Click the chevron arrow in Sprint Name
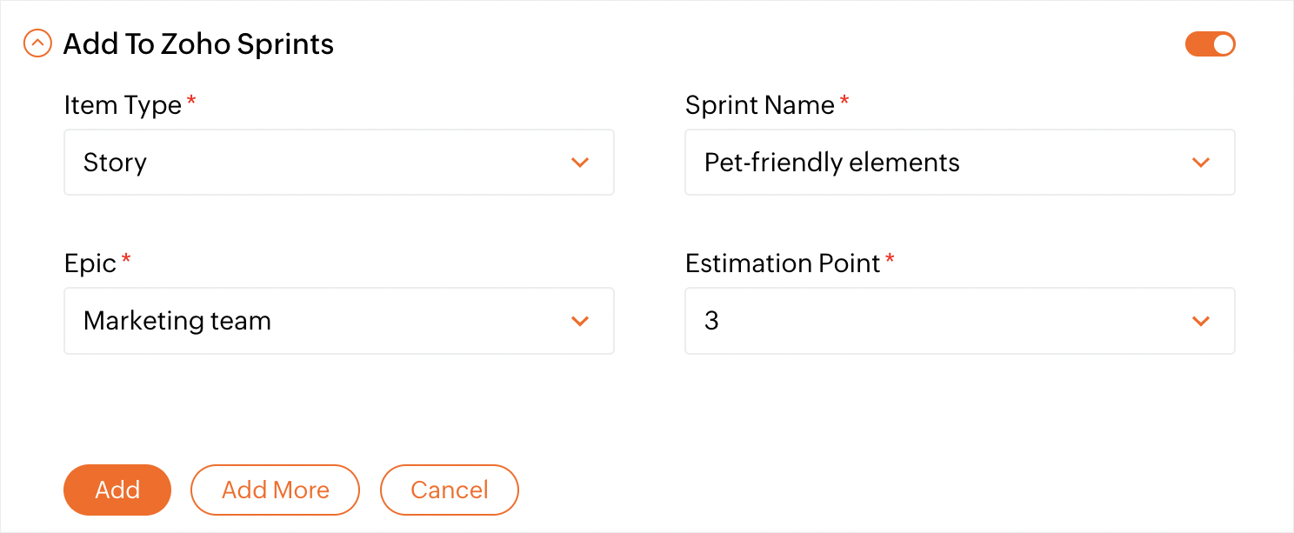The width and height of the screenshot is (1294, 533). point(1201,163)
